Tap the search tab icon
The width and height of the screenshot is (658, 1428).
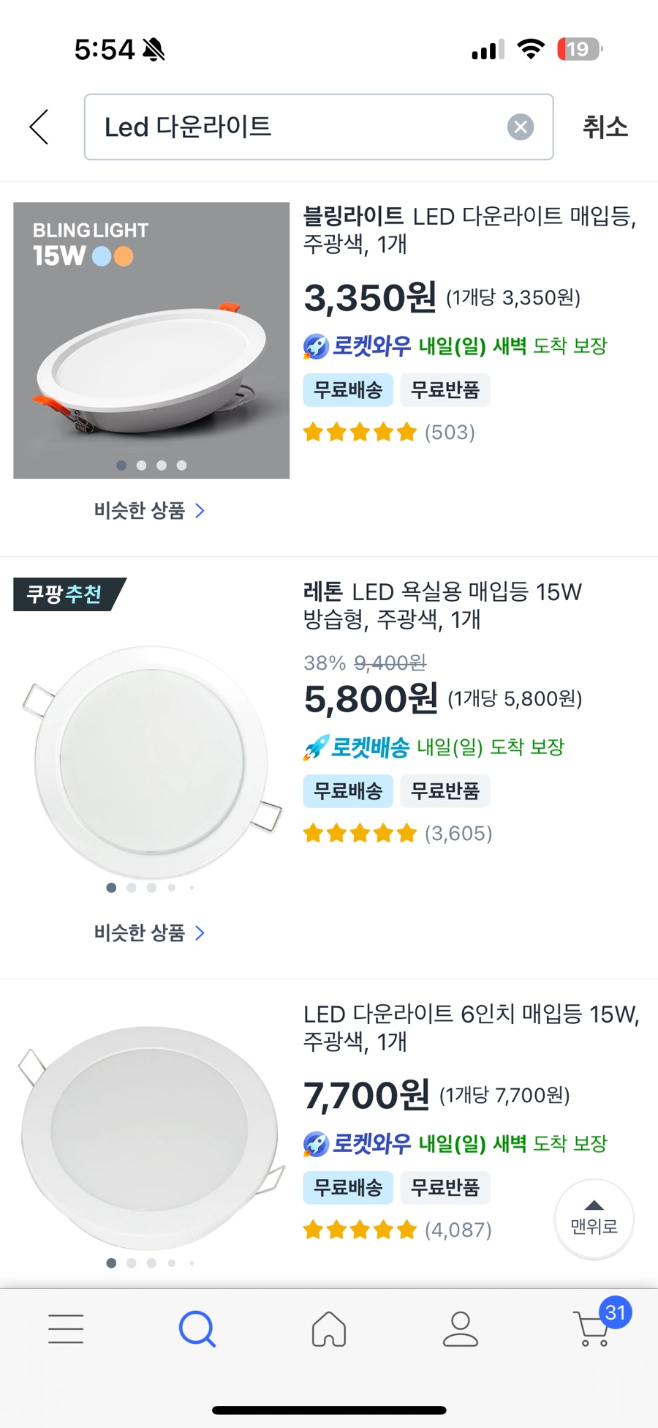point(197,1328)
